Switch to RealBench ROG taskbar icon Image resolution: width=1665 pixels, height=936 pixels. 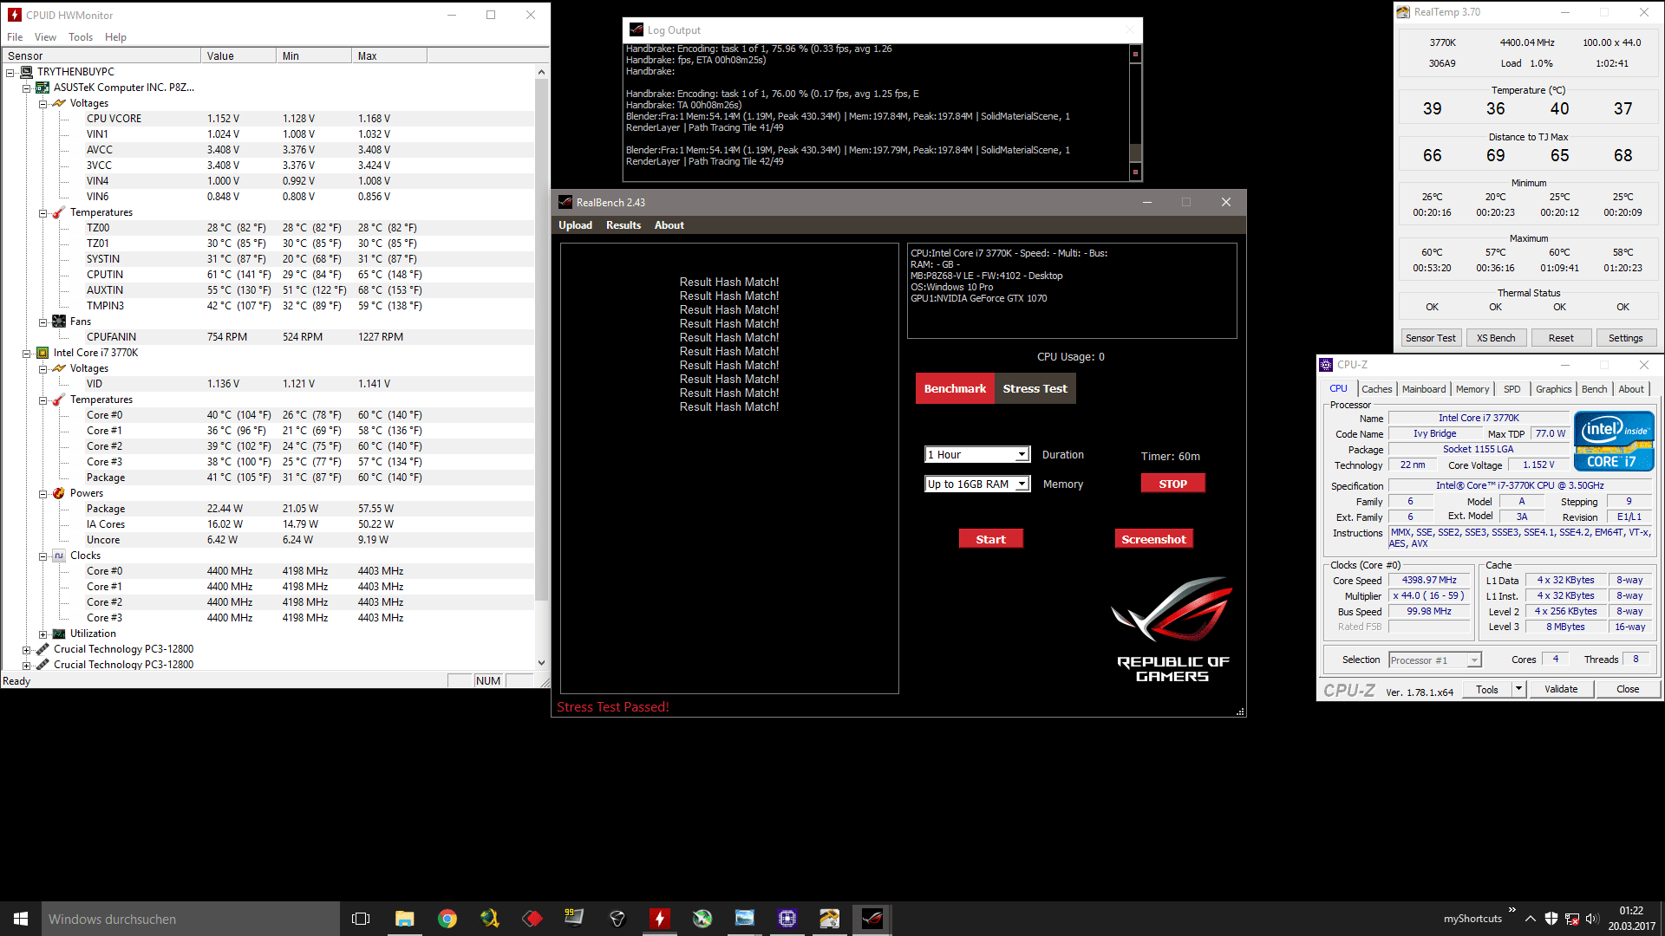872,919
